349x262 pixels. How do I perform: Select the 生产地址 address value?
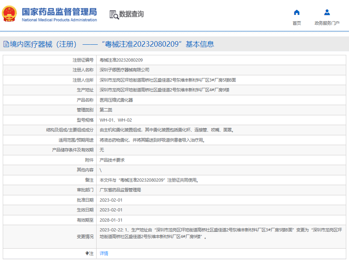pos(164,90)
